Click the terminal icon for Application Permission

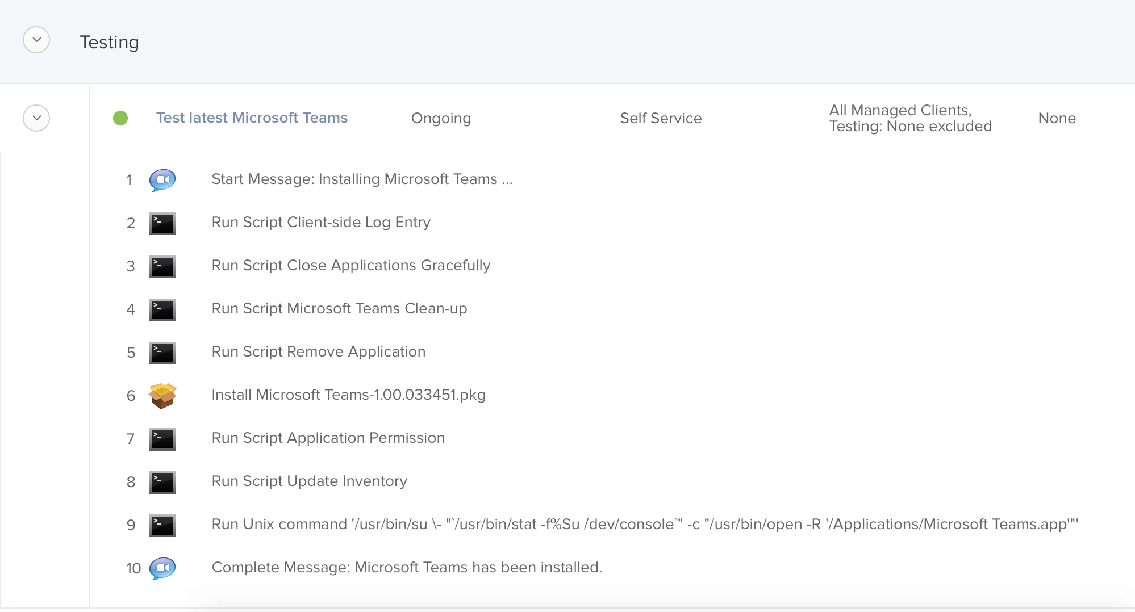click(x=162, y=439)
